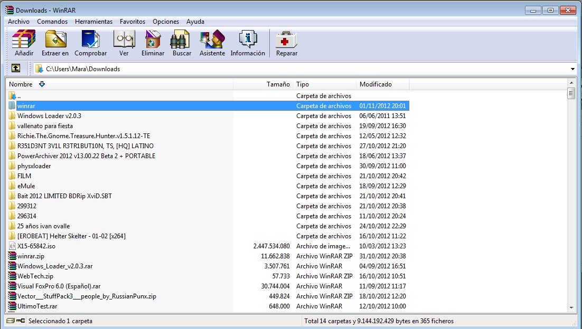
Task: Click date 19/09/2012 16:30
Action: [382, 126]
